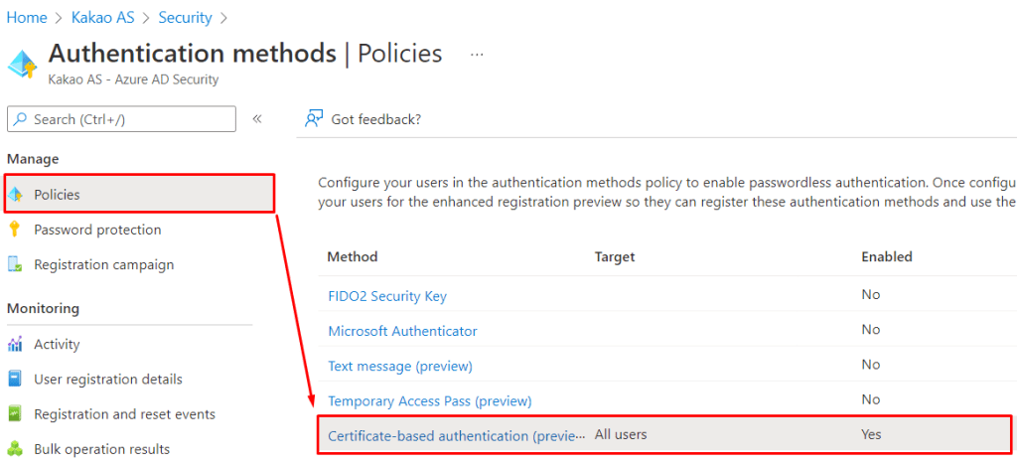This screenshot has height=467, width=1017.
Task: Open FIDO2 Security Key method
Action: coord(387,296)
